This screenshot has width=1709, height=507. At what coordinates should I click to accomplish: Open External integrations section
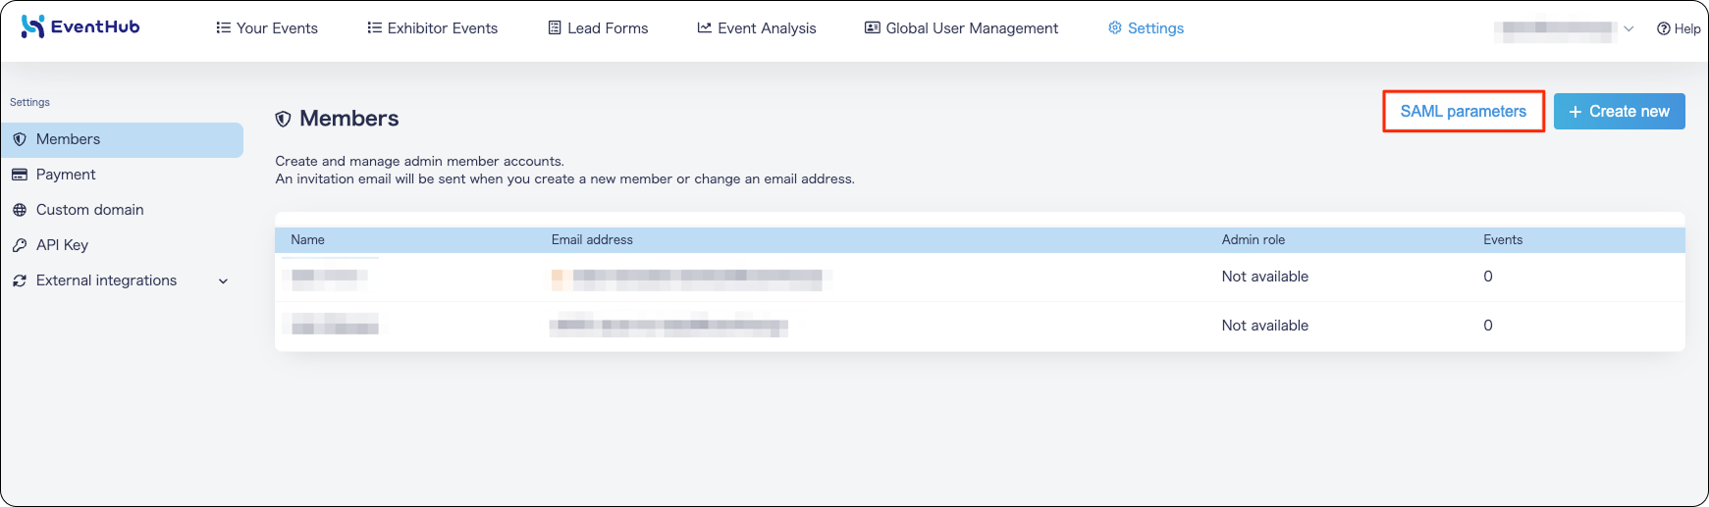(x=123, y=280)
